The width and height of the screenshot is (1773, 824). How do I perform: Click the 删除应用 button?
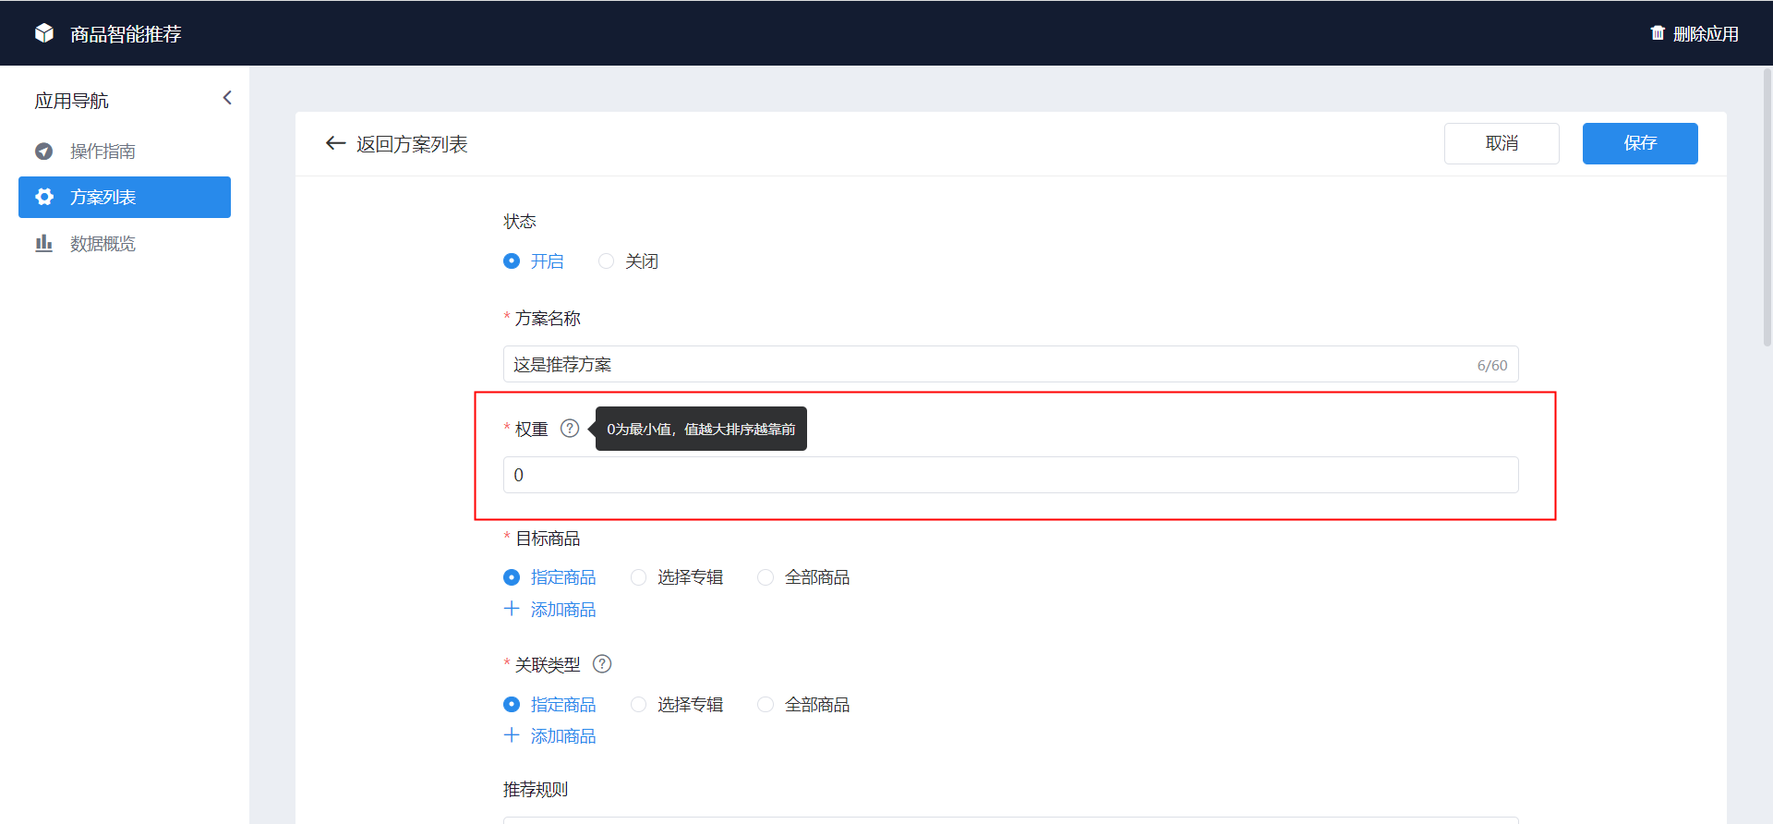point(1695,33)
